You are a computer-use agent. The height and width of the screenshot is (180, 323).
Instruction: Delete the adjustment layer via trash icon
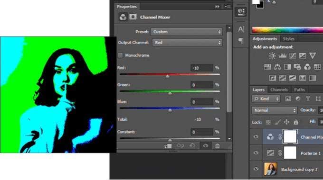tap(217, 146)
